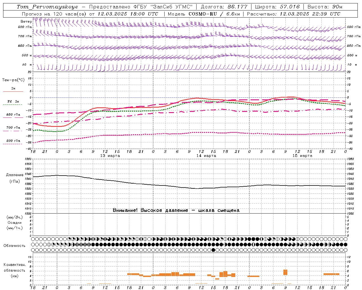The width and height of the screenshot is (362, 290).
Task: Click the 'Конвективн.' convective cloud label
Action: pyautogui.click(x=14, y=265)
